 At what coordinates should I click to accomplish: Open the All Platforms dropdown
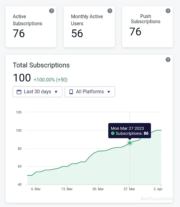90,92
